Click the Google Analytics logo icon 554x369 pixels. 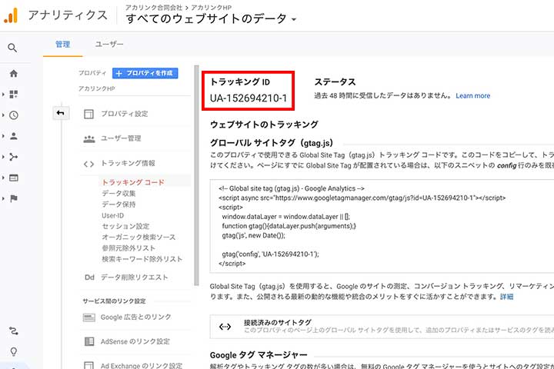(11, 16)
